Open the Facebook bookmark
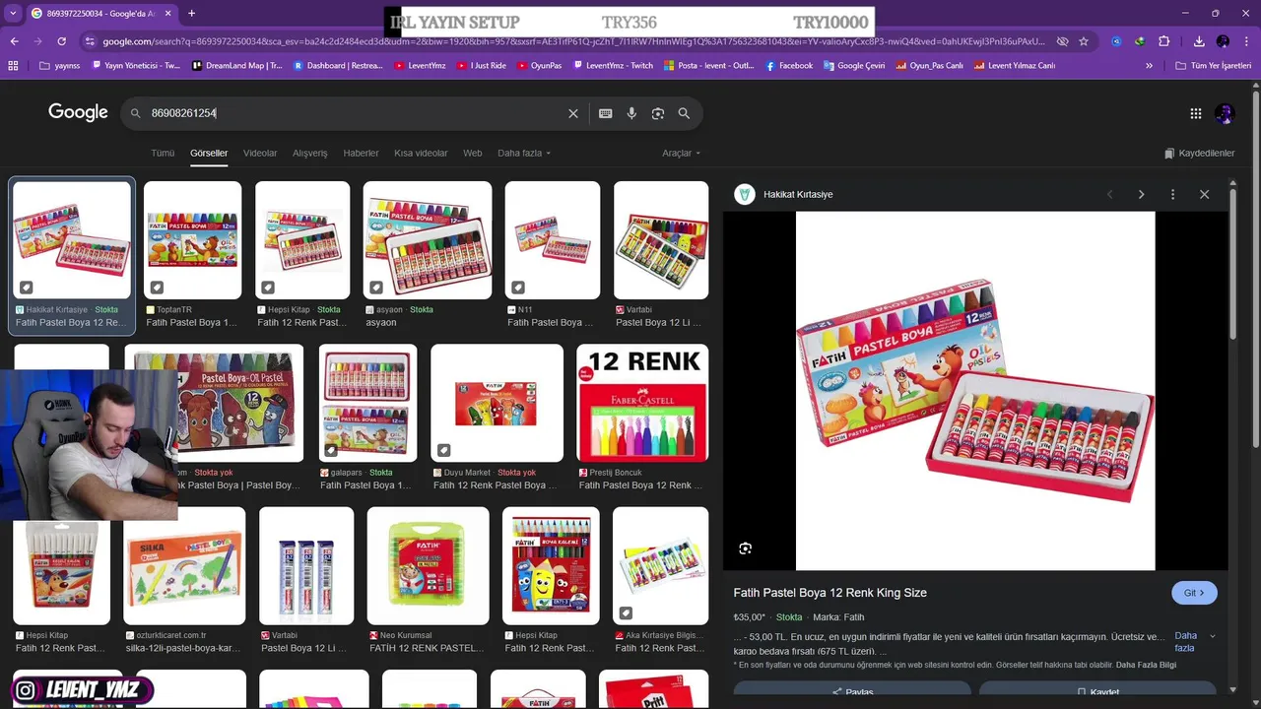 click(788, 66)
